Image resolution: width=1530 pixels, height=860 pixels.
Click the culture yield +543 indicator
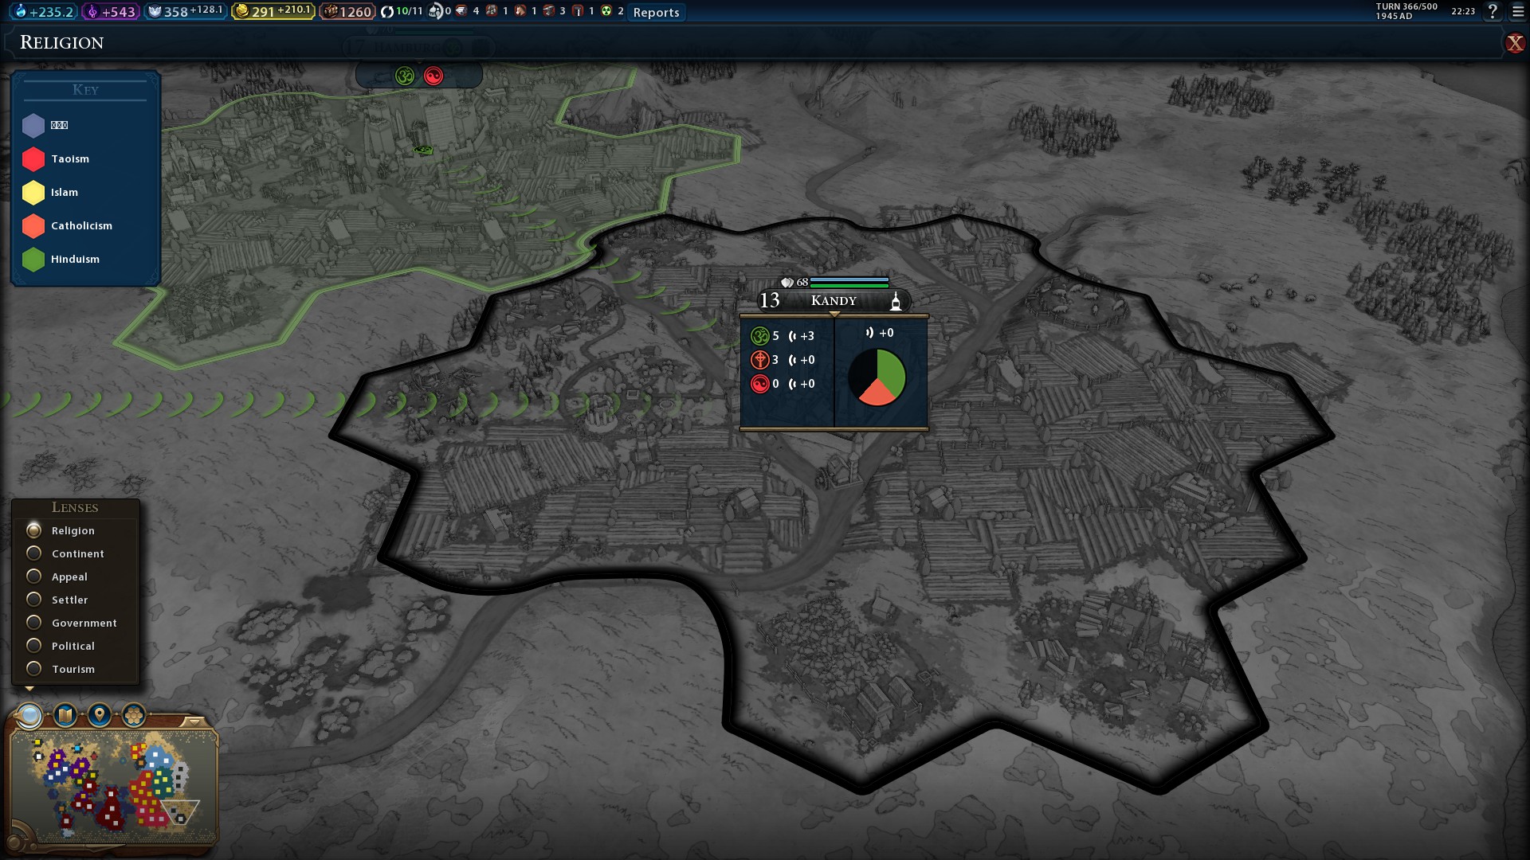pyautogui.click(x=111, y=12)
